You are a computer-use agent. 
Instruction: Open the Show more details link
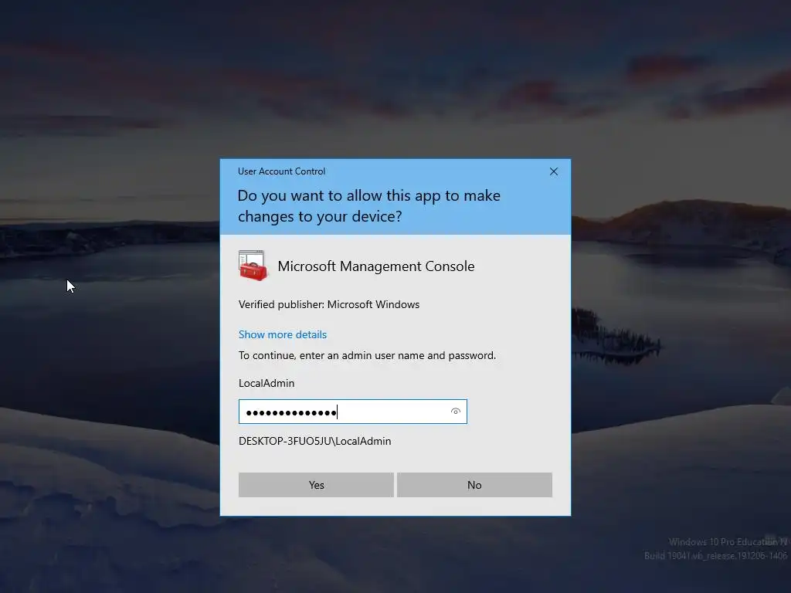click(x=283, y=334)
